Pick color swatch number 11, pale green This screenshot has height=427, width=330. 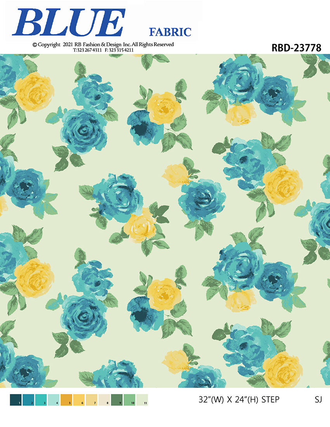coord(142,400)
